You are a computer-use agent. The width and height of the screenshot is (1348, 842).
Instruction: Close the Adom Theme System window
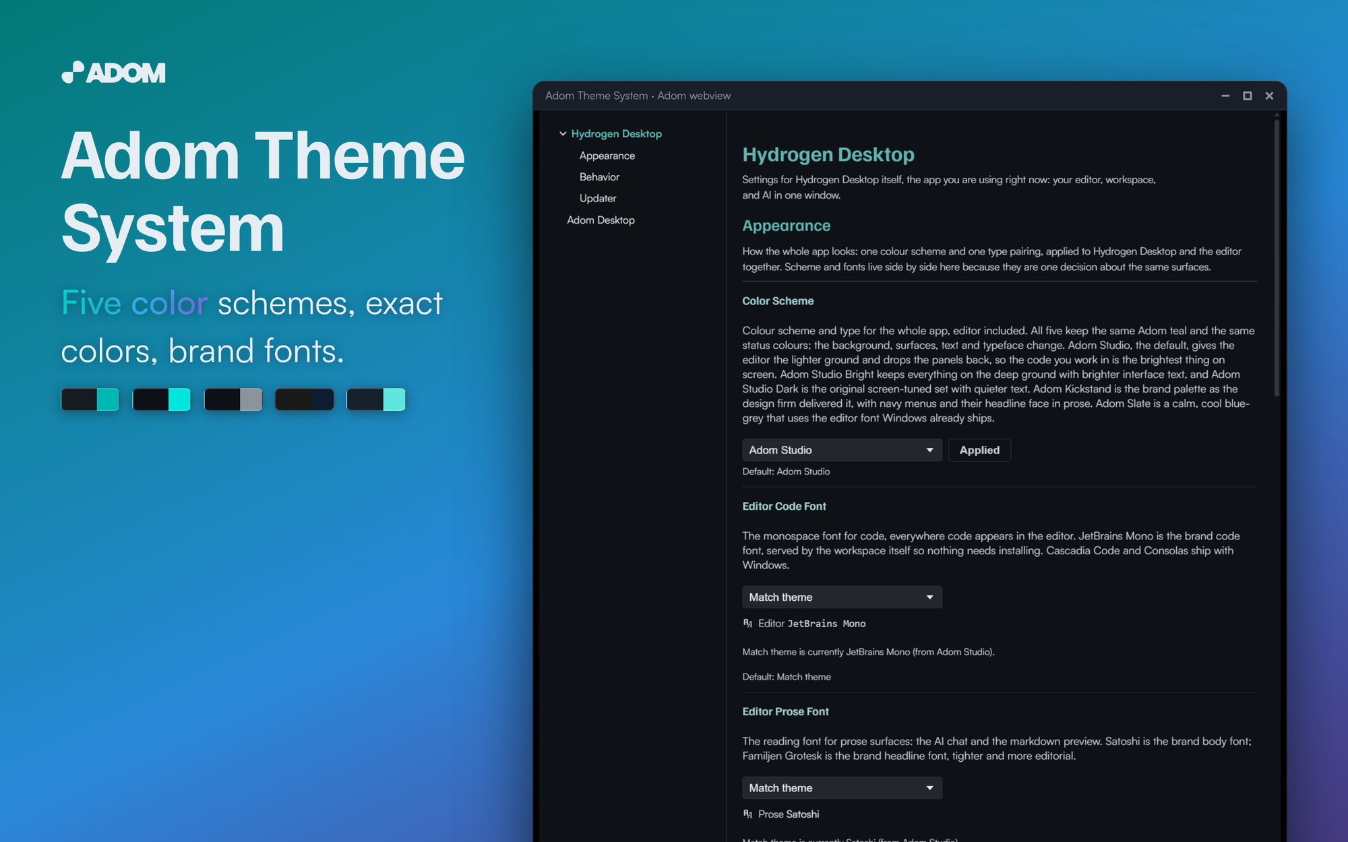(x=1269, y=96)
